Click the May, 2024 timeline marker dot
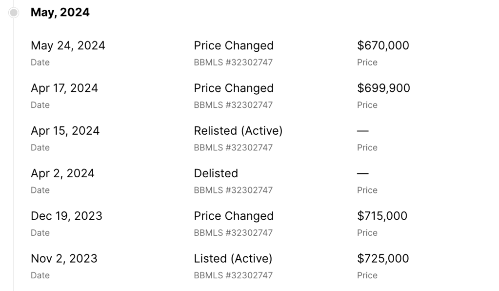The image size is (499, 291). coord(14,13)
